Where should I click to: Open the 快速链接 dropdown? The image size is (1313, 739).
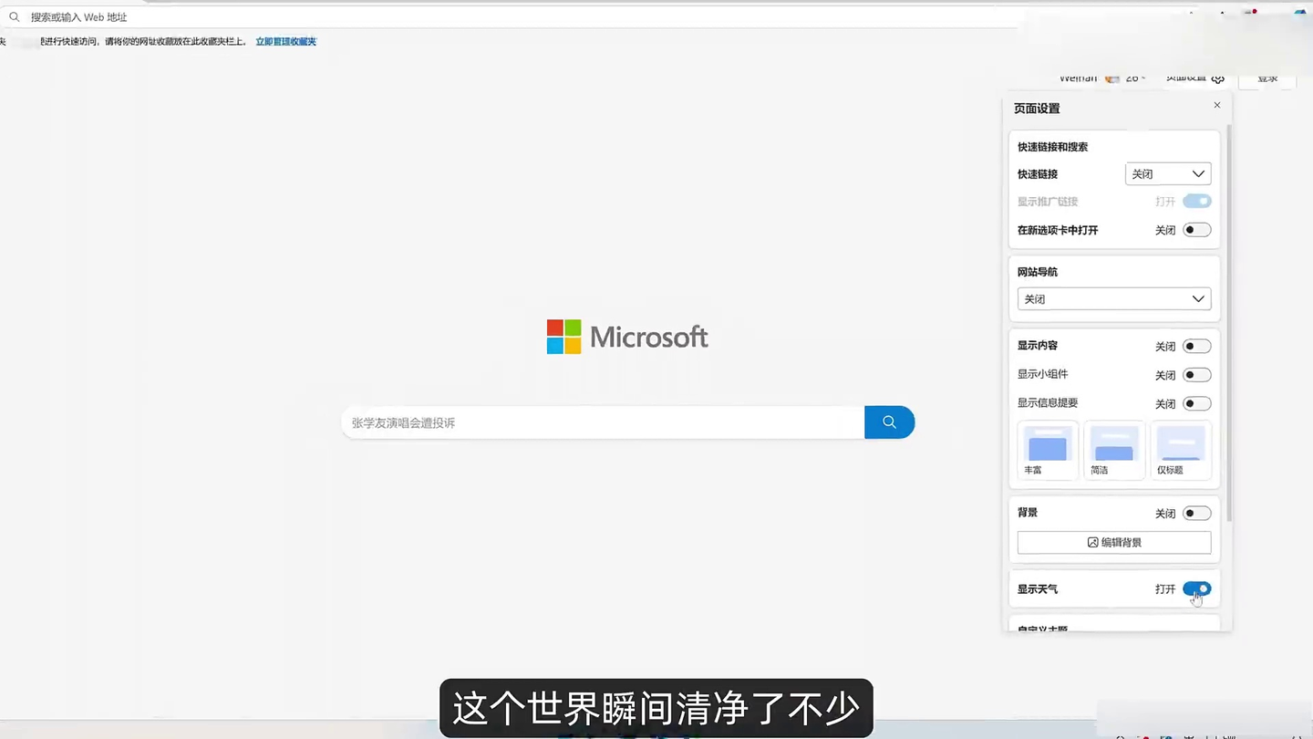pyautogui.click(x=1168, y=173)
